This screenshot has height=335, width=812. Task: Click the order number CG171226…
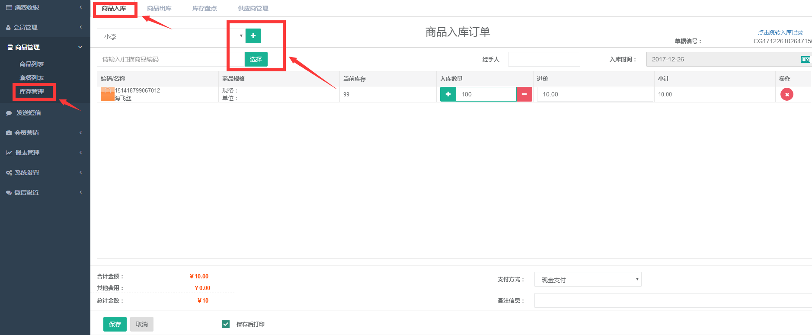[x=783, y=41]
